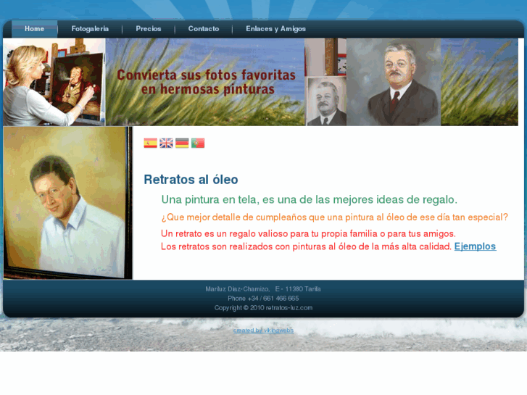Click the black-and-white photo of mustached man

point(327,101)
